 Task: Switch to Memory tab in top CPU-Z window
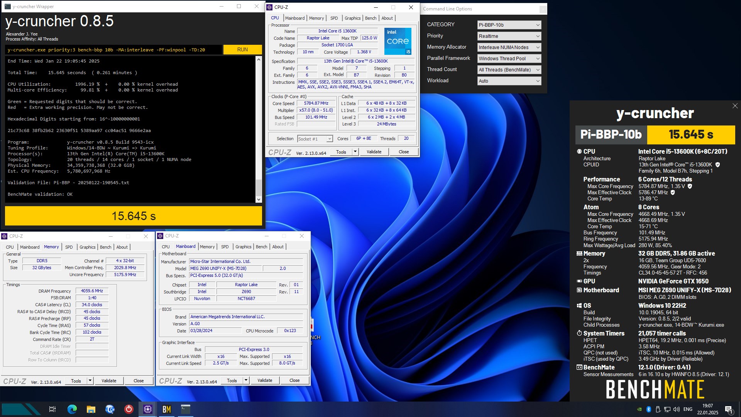tap(316, 18)
